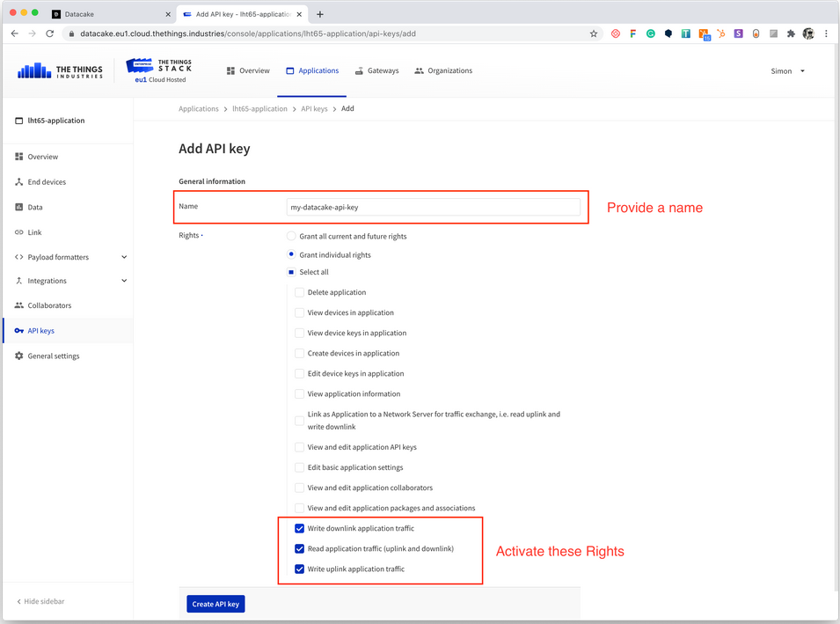Click the browser forward arrow
840x624 pixels.
[x=33, y=33]
